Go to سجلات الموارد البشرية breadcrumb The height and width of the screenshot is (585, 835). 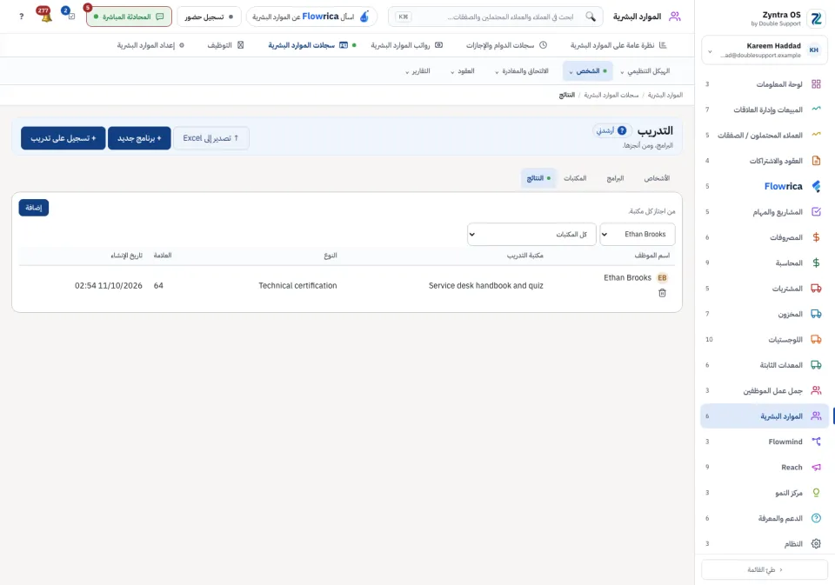point(611,96)
